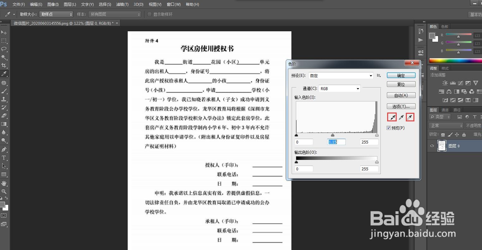482x250 pixels.
Task: Select the Crop tool in the toolbar
Action: click(4, 65)
